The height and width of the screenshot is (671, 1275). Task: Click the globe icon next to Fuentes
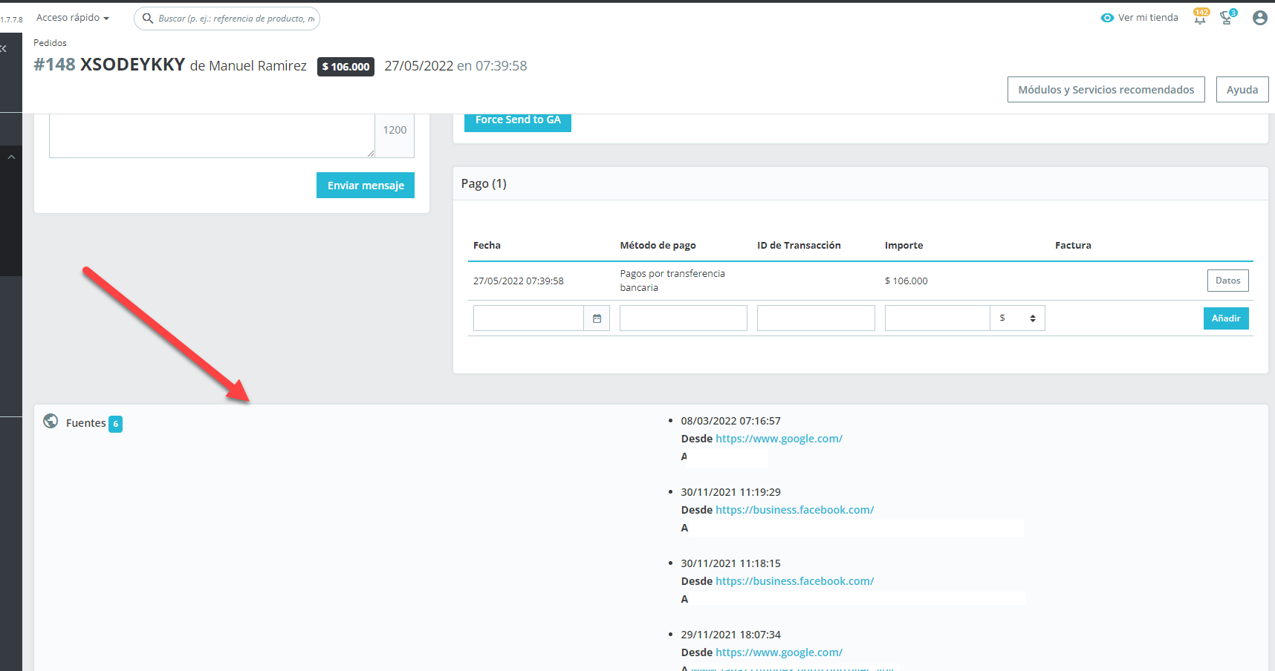[51, 421]
